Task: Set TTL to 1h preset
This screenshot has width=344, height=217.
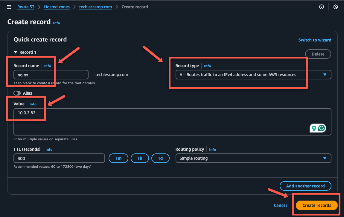Action: coord(140,158)
